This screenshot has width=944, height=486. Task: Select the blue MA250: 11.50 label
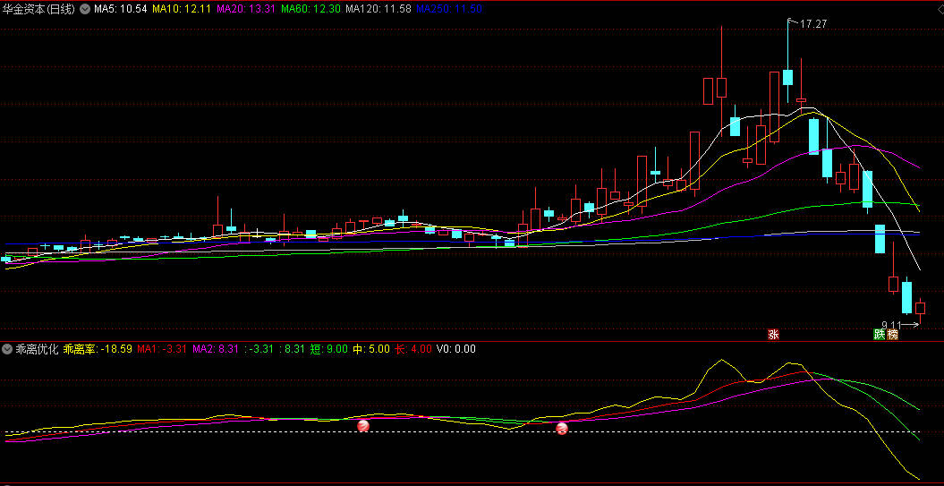pyautogui.click(x=448, y=9)
